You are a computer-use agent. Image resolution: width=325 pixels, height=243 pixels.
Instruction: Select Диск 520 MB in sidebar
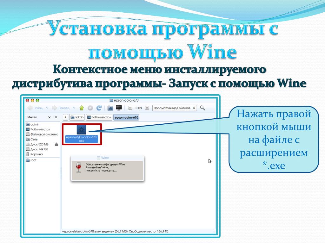pyautogui.click(x=37, y=144)
